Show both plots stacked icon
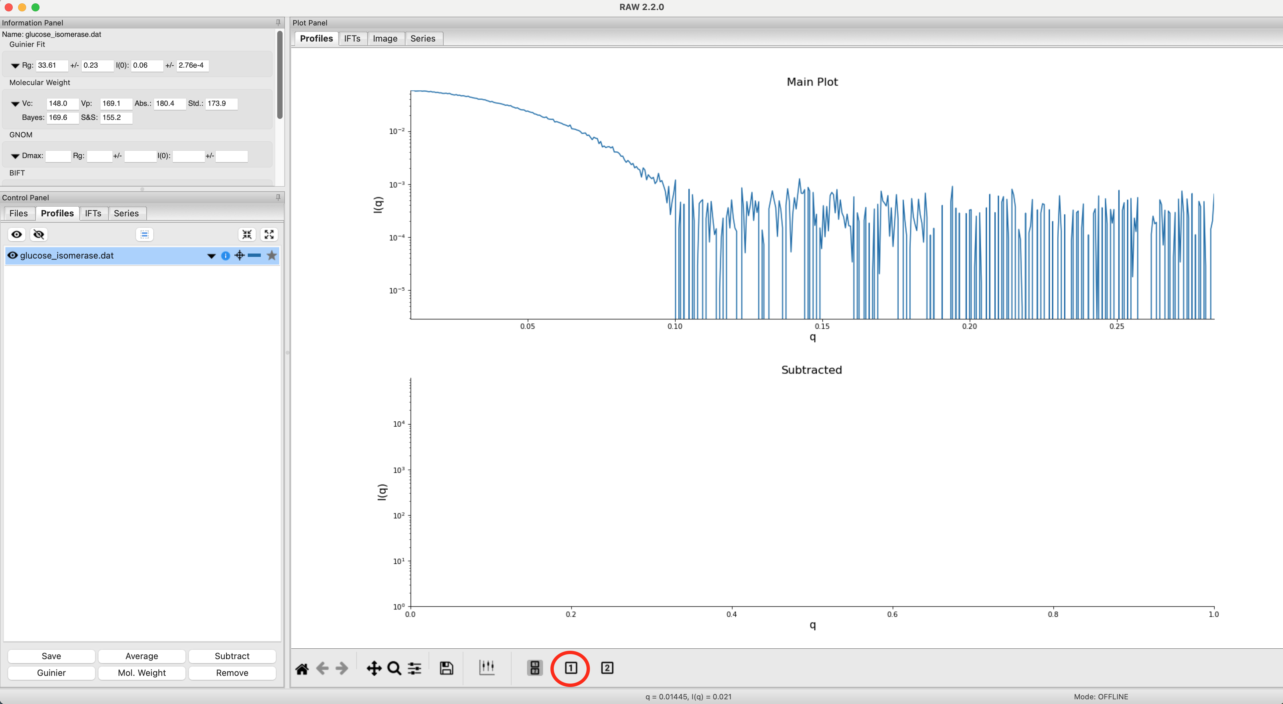The image size is (1283, 704). point(534,667)
